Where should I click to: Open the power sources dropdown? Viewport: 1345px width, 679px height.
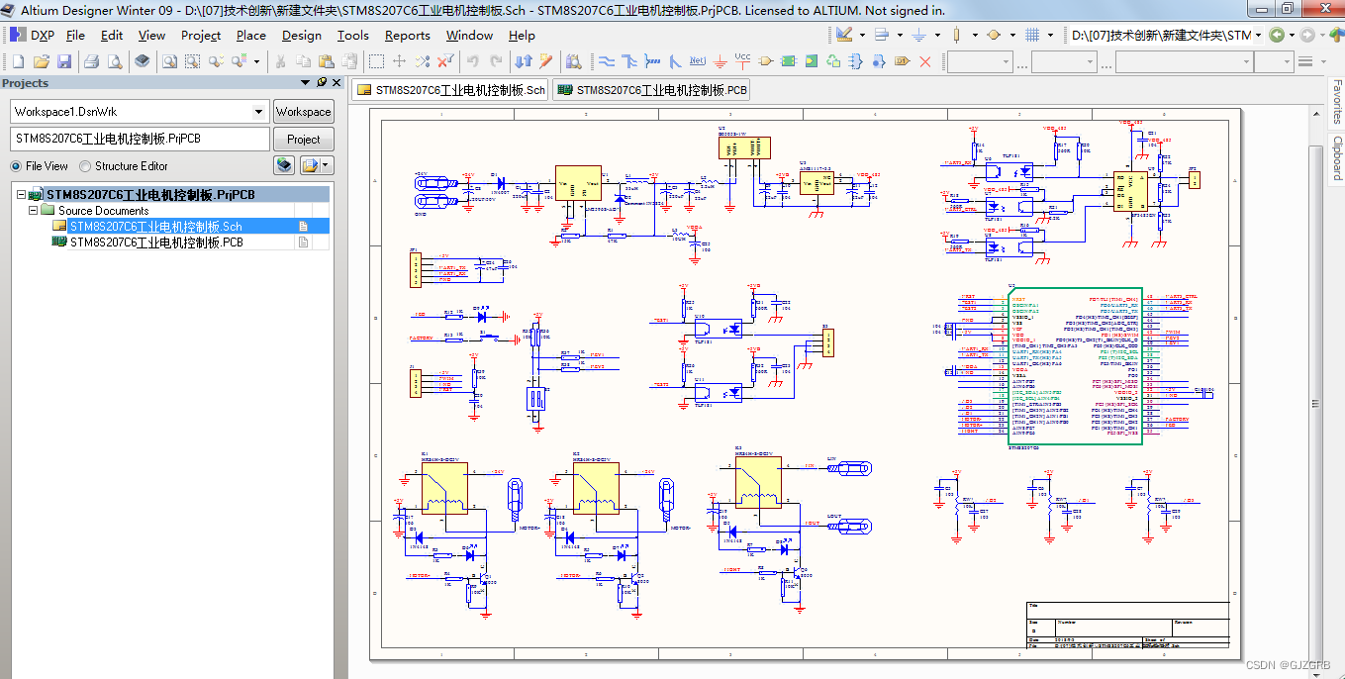937,35
